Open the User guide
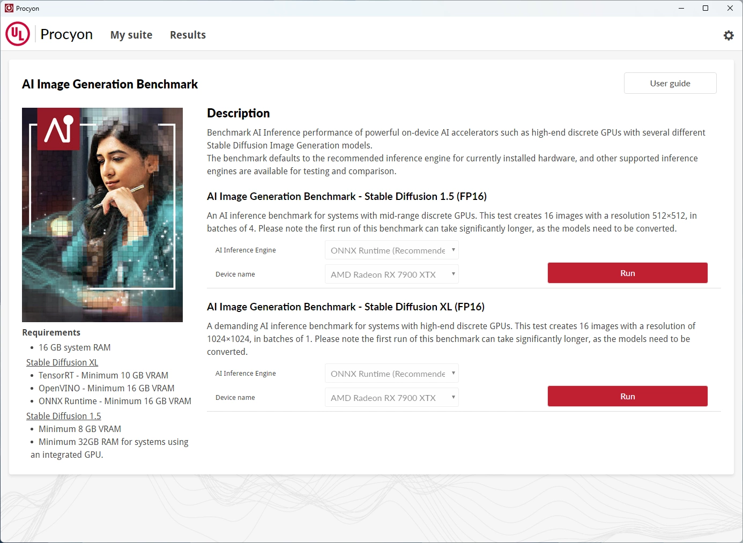 (x=670, y=83)
